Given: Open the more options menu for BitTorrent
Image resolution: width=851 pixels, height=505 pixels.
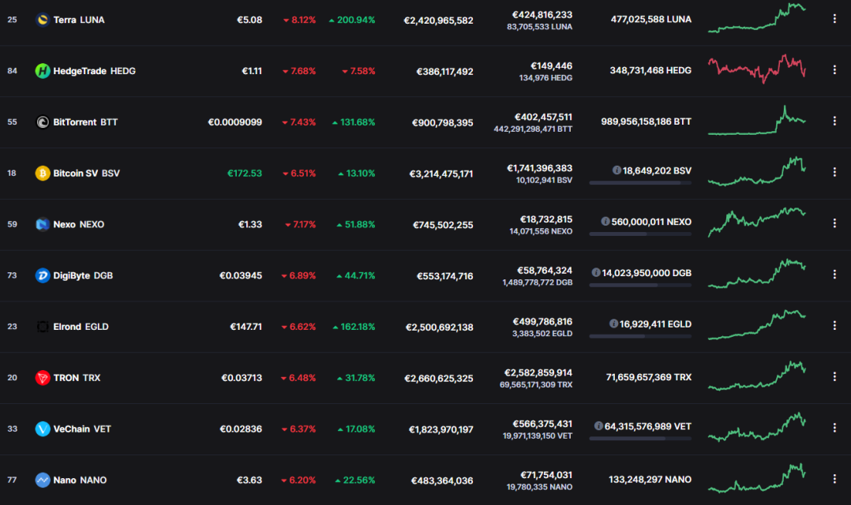Looking at the screenshot, I should tap(834, 121).
